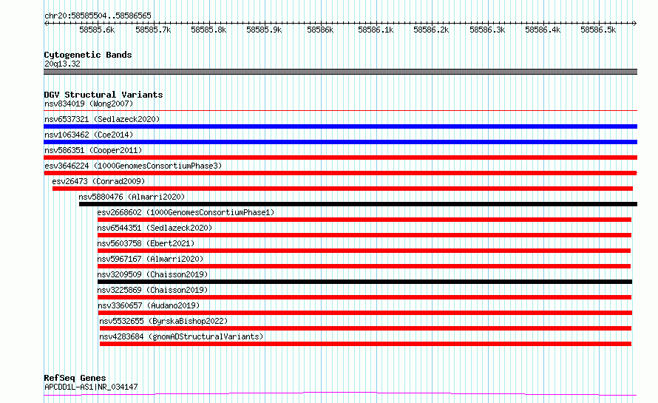Click the blue bar of nsv1063462
Screen dimensions: 658x403
click(340, 142)
